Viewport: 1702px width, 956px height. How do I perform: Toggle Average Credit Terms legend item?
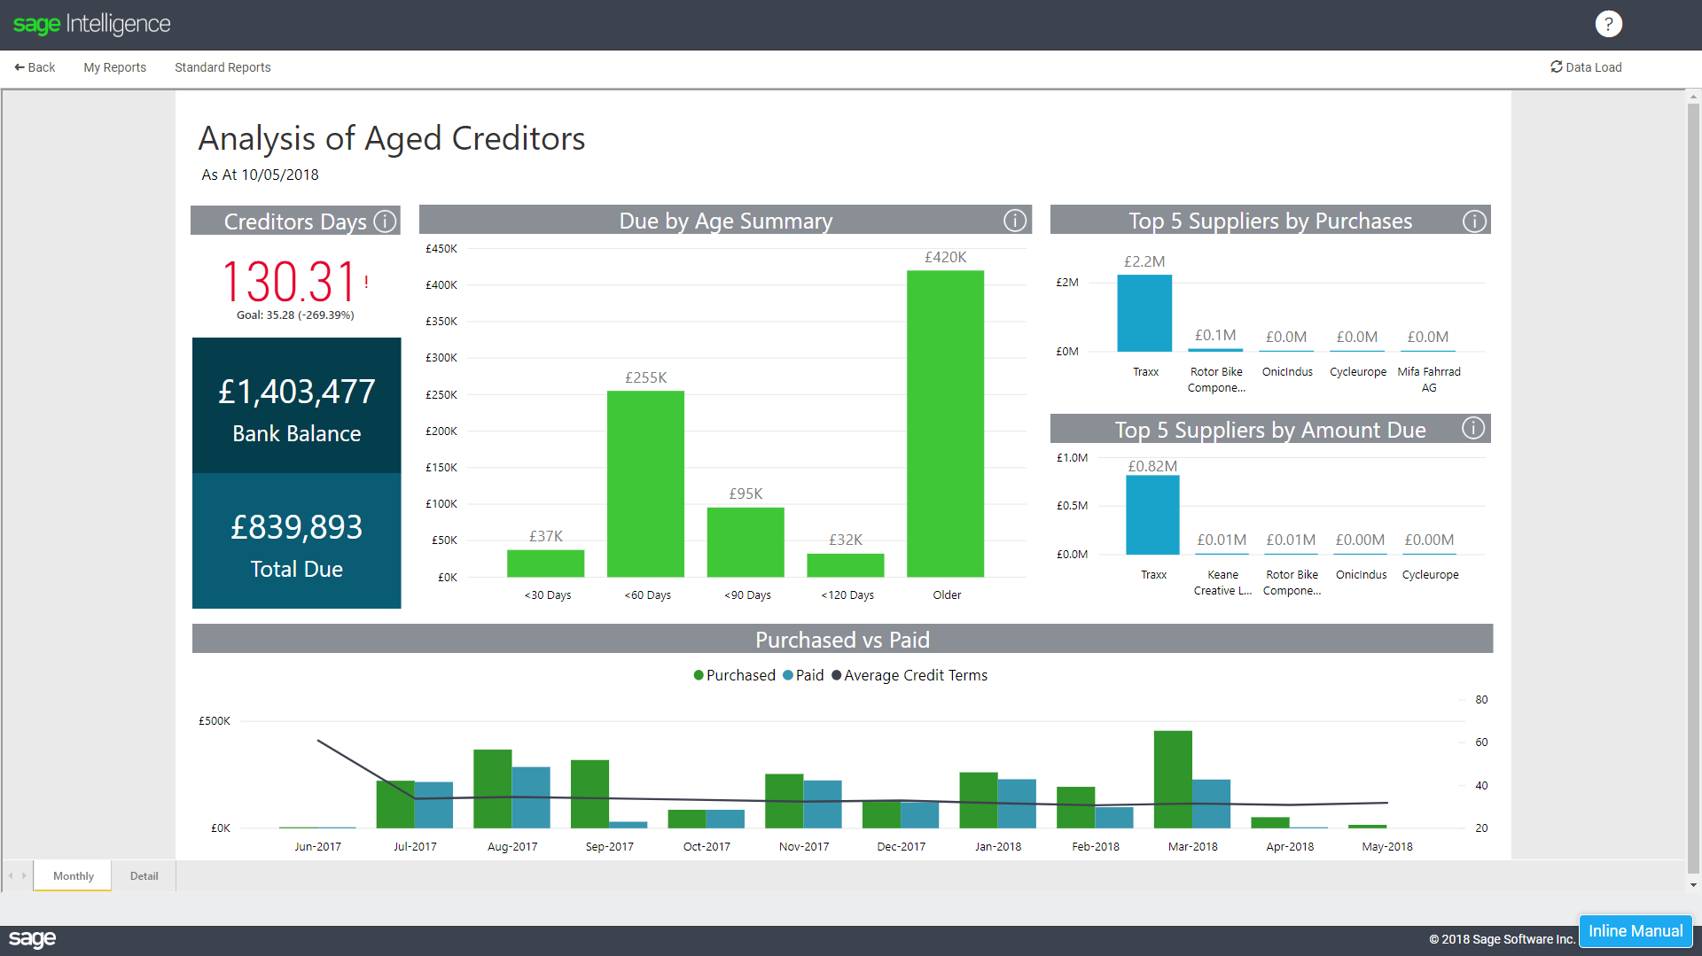[910, 675]
